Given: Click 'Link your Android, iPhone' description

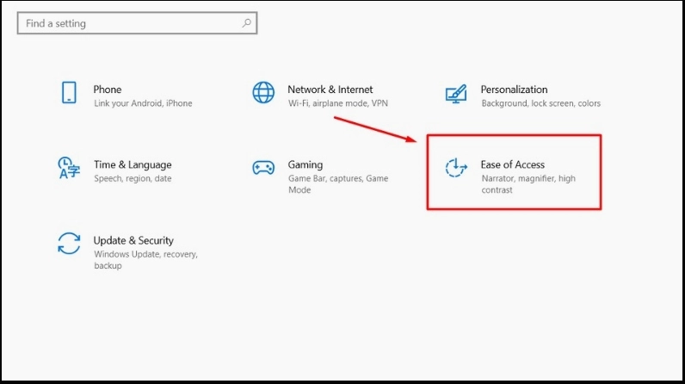Looking at the screenshot, I should (x=143, y=103).
